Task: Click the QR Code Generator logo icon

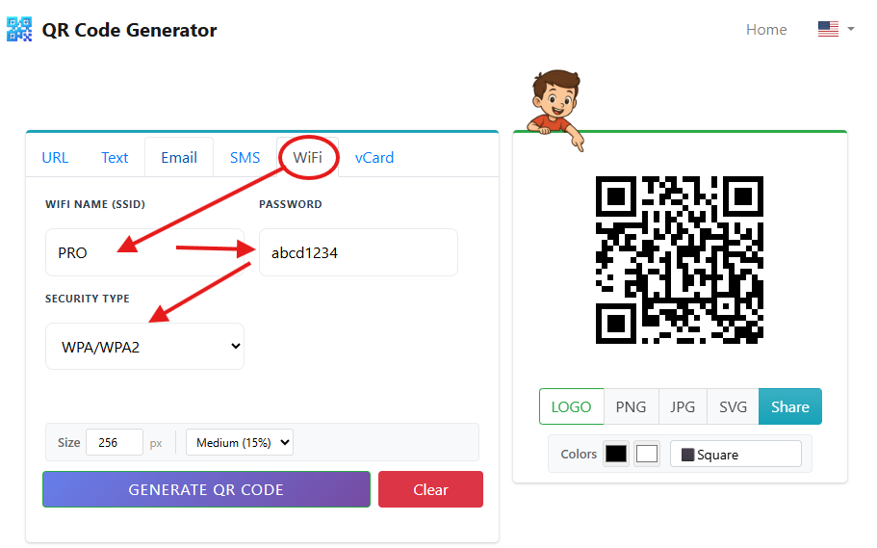Action: (19, 29)
